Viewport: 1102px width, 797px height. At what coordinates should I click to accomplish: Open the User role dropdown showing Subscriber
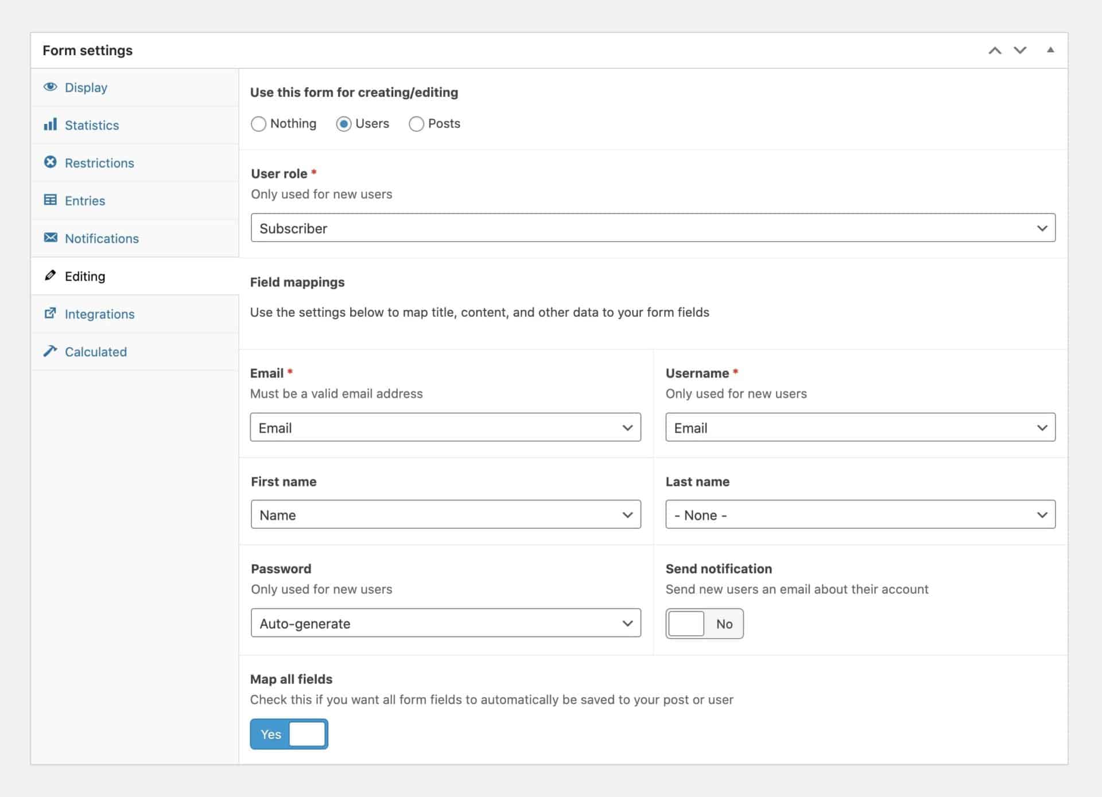[653, 228]
